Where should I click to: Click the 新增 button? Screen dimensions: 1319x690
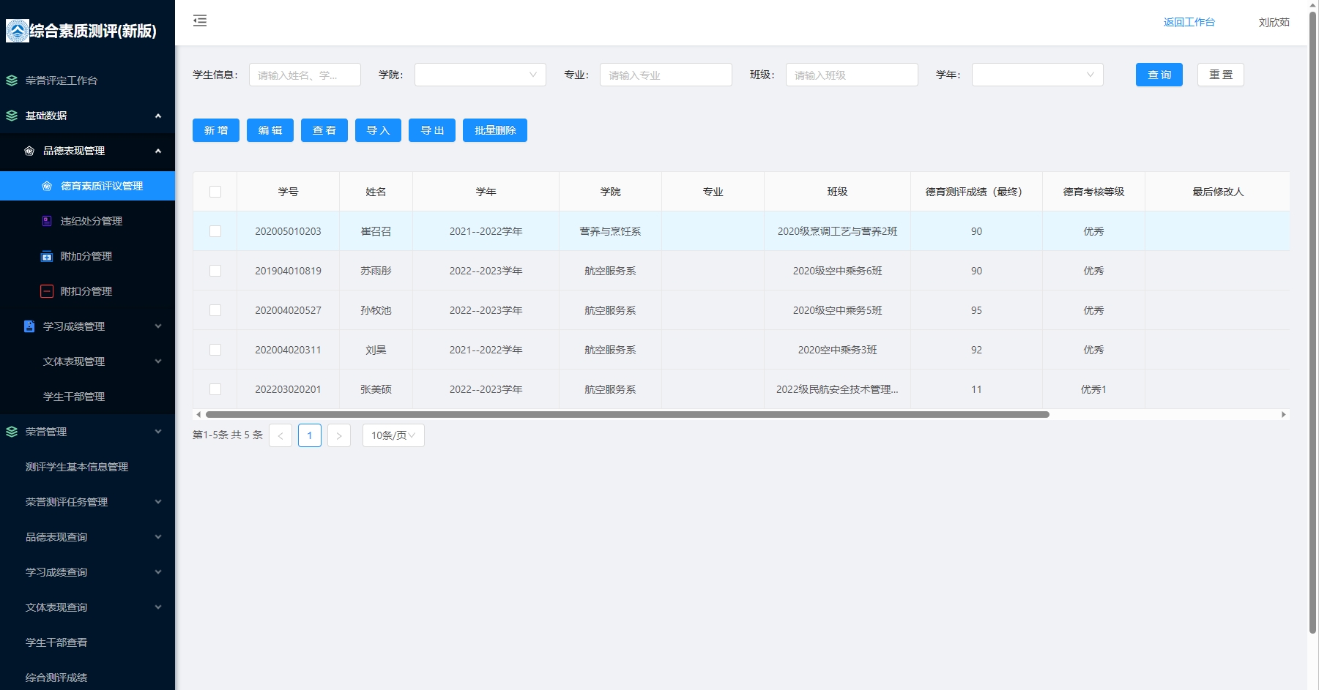click(216, 130)
